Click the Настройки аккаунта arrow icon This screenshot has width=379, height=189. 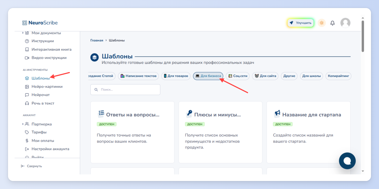coord(27,149)
